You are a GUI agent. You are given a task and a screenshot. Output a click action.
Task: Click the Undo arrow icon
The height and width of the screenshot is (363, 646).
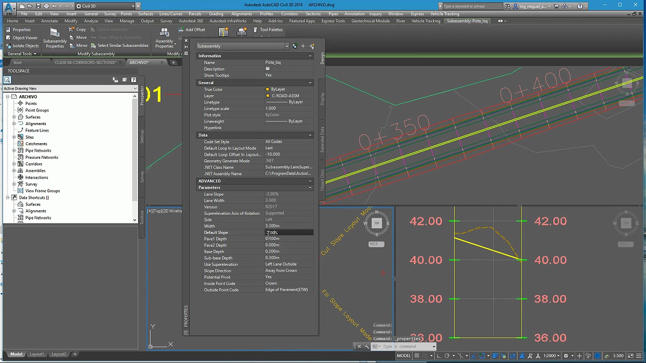55,6
